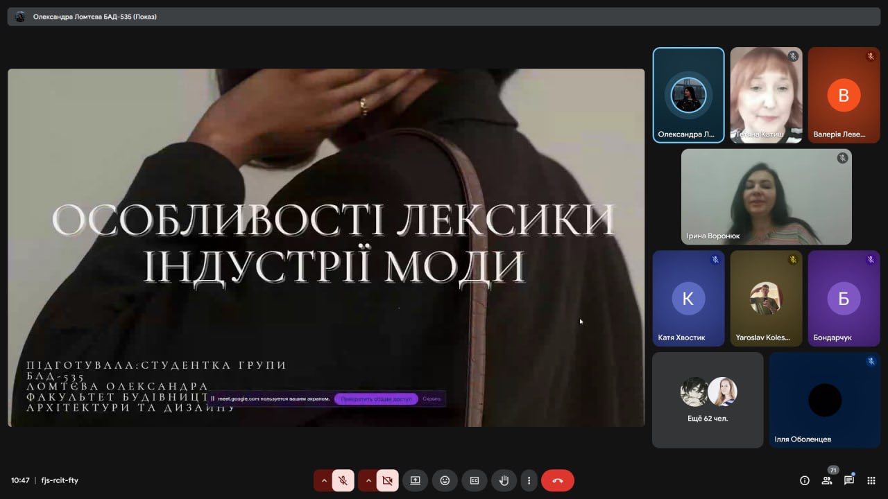This screenshot has width=888, height=499.
Task: Select Катя Хвостик participant tile
Action: click(x=688, y=298)
